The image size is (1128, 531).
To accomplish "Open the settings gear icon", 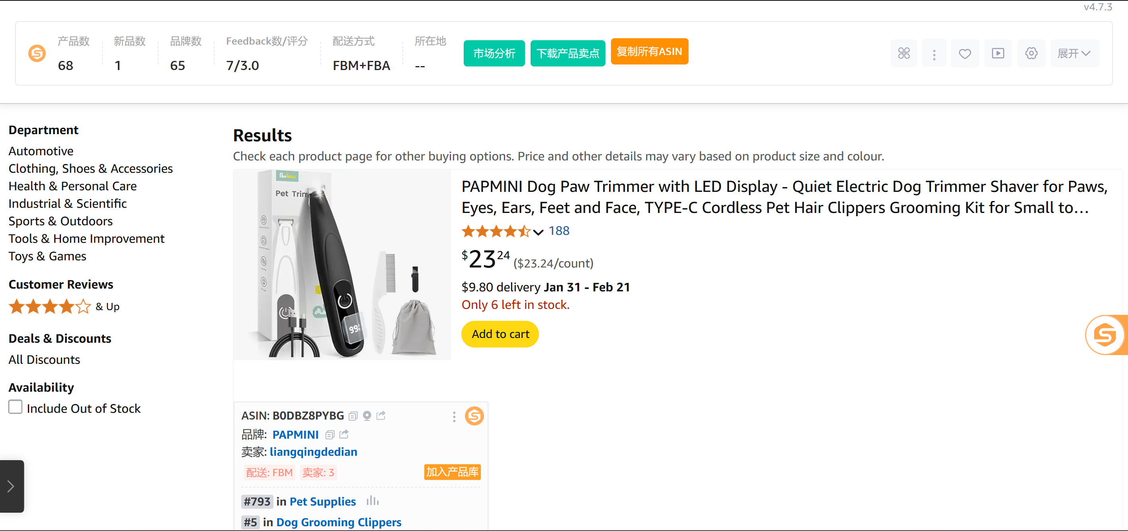I will [x=1031, y=53].
